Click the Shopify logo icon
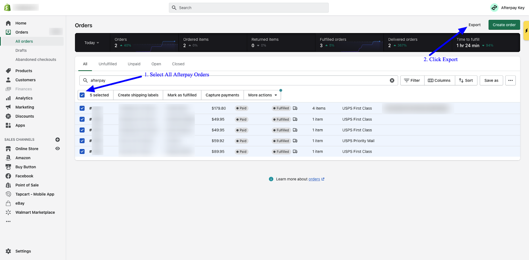The image size is (529, 260). 7,7
